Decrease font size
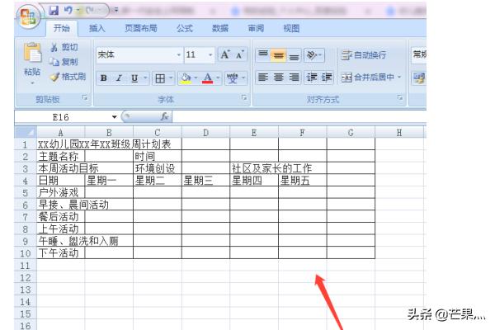Viewport: 495px width, 330px height. coord(239,54)
